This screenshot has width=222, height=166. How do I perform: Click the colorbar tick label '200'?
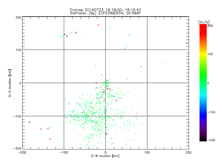pyautogui.click(x=210, y=26)
